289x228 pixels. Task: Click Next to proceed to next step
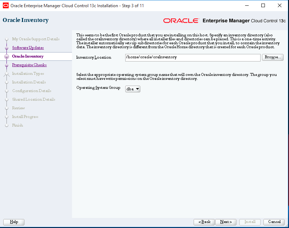pyautogui.click(x=226, y=222)
